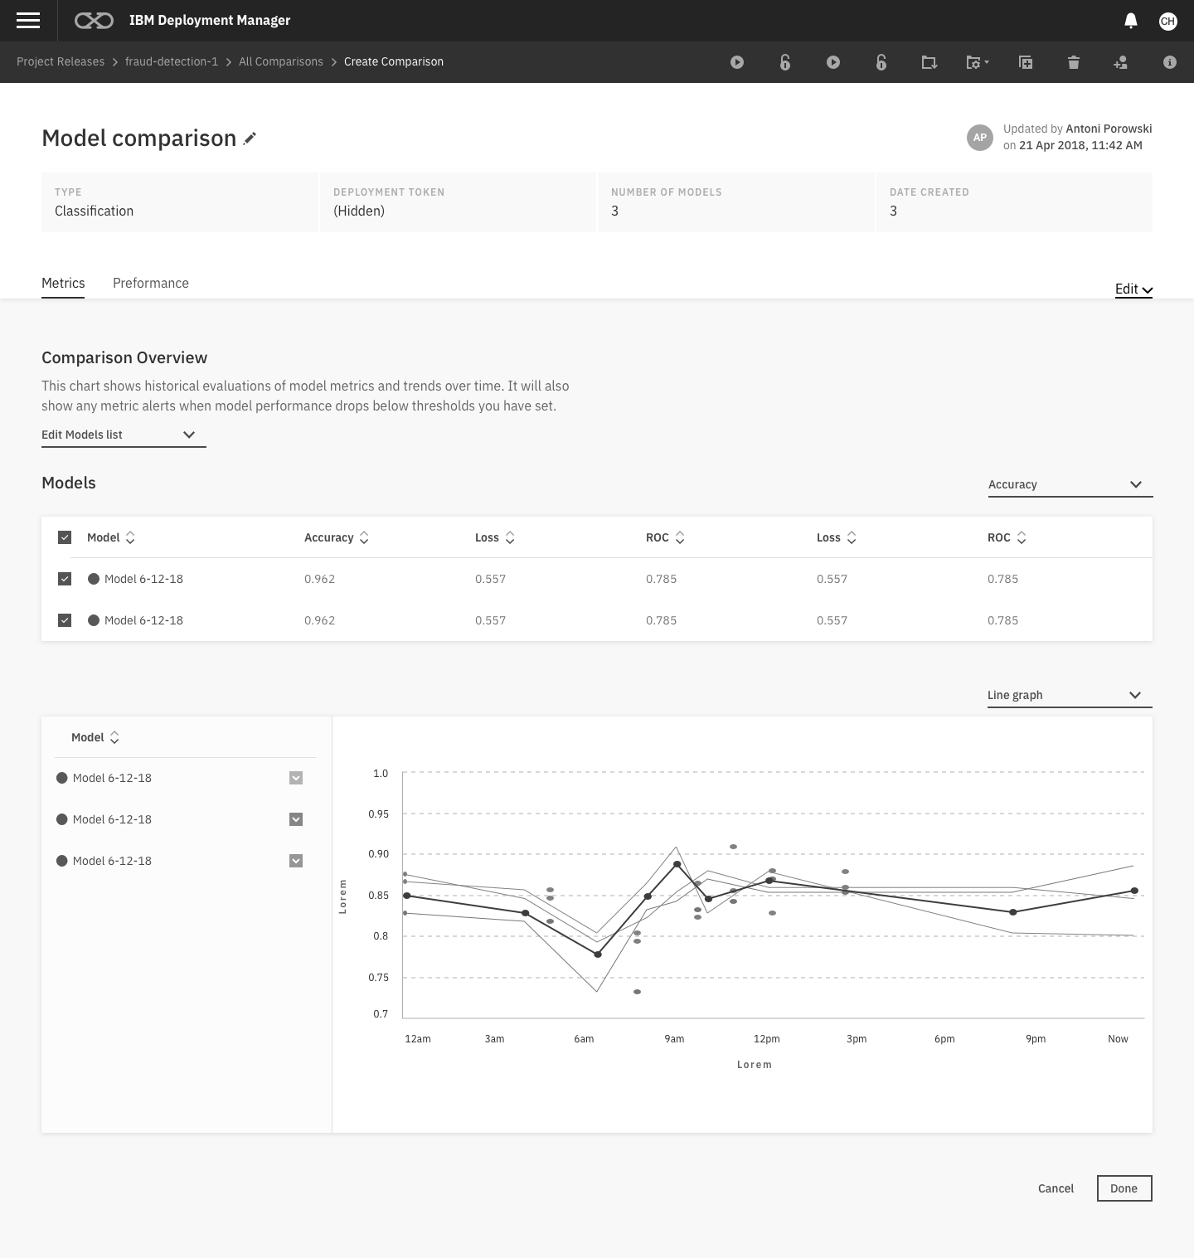Click the AP author avatar
1194x1258 pixels.
(x=980, y=138)
